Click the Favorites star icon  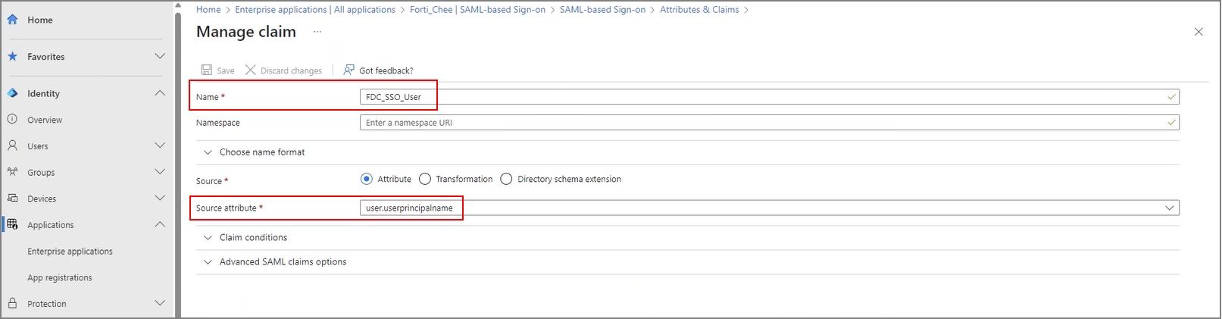pos(12,57)
